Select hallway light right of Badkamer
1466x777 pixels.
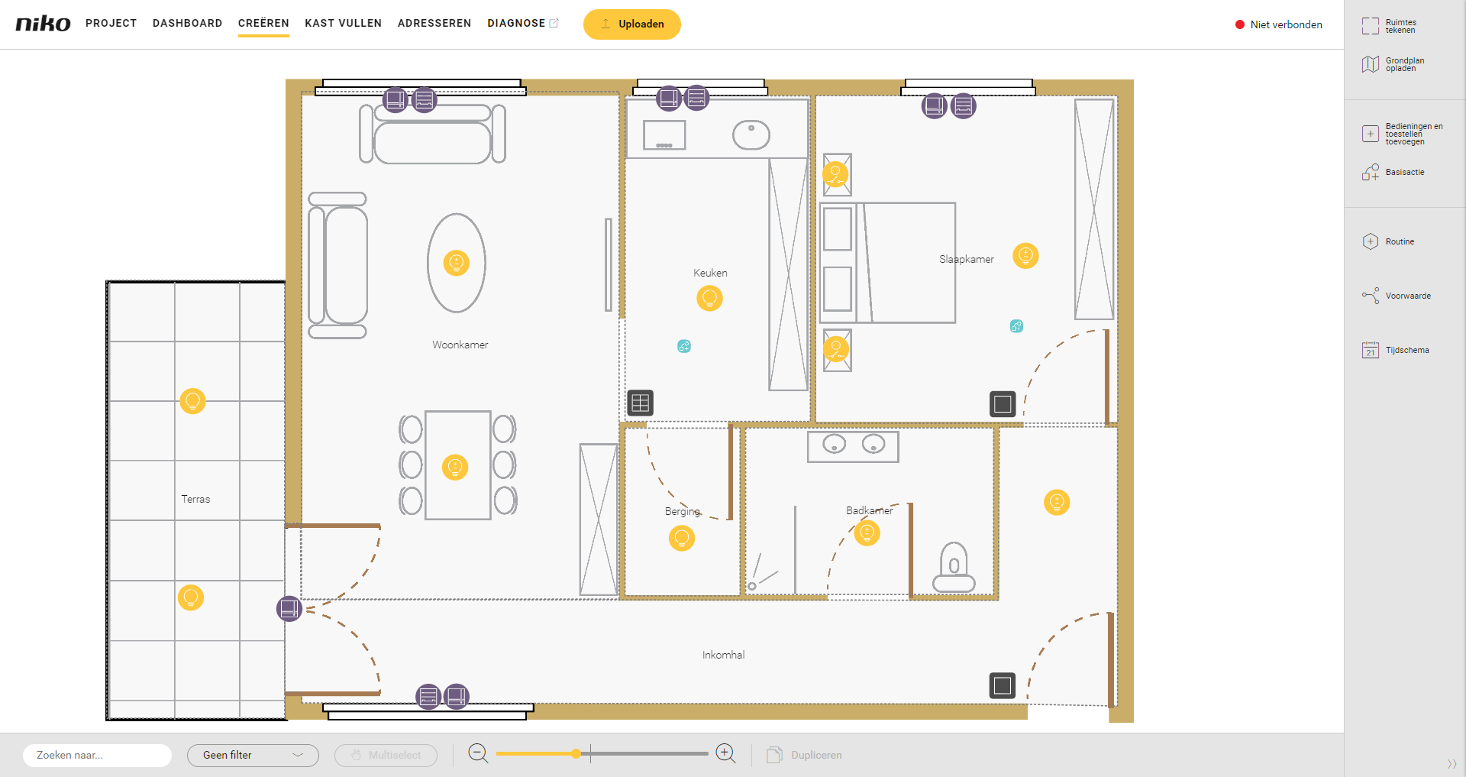pos(1057,502)
